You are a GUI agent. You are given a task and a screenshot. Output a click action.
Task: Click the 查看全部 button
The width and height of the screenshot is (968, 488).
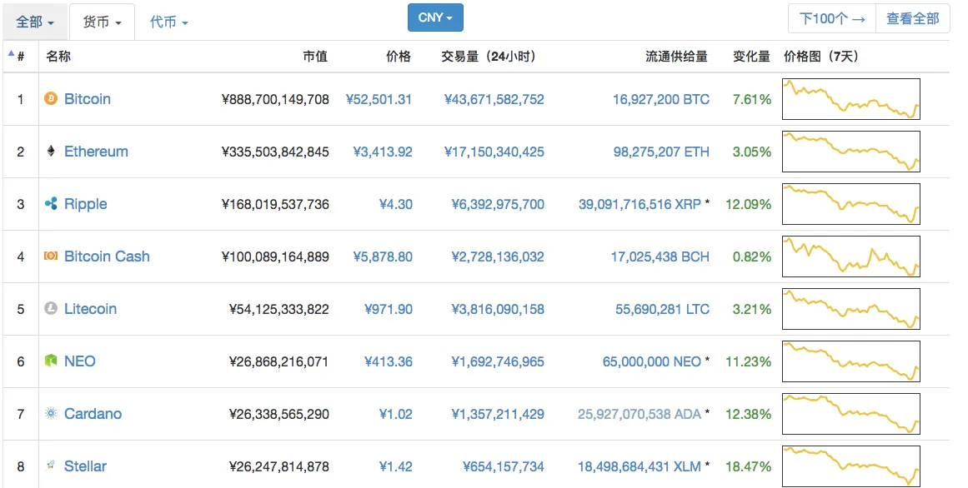[x=912, y=18]
